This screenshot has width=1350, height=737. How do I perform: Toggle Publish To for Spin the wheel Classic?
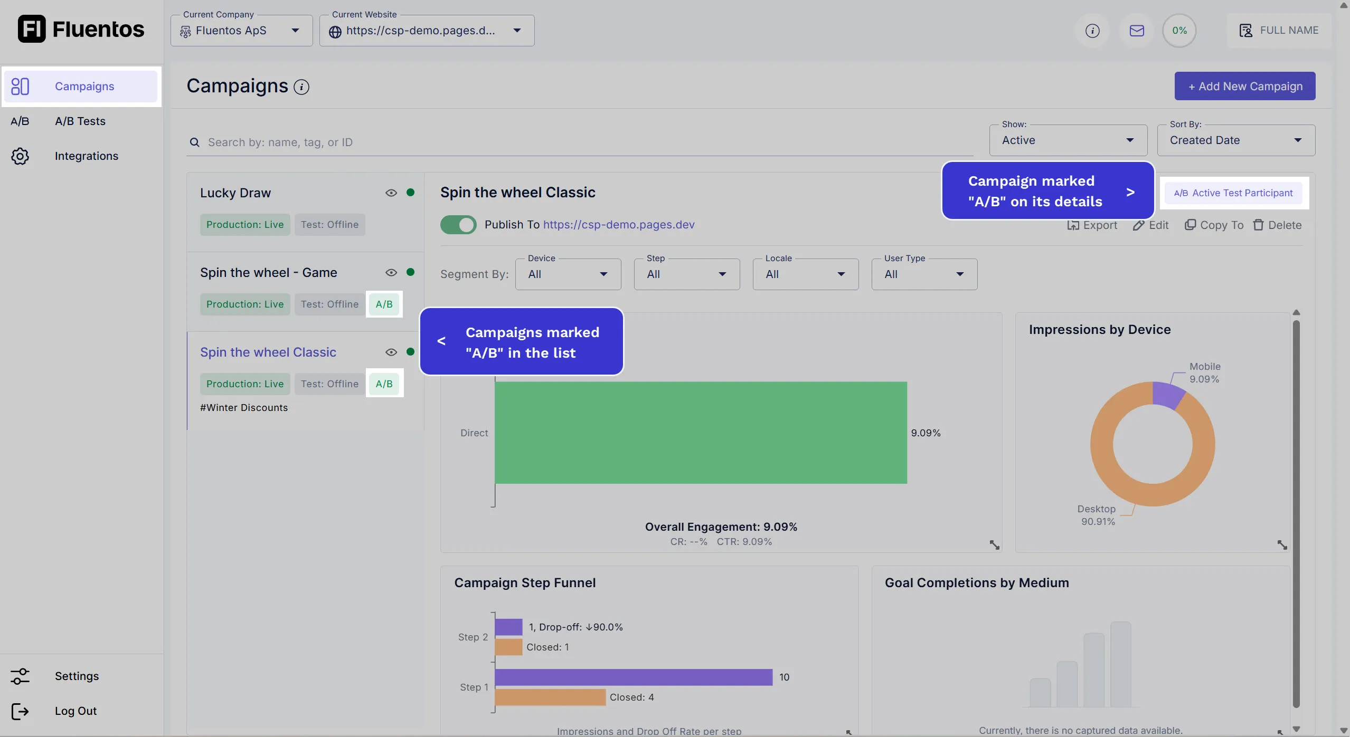[x=458, y=224]
